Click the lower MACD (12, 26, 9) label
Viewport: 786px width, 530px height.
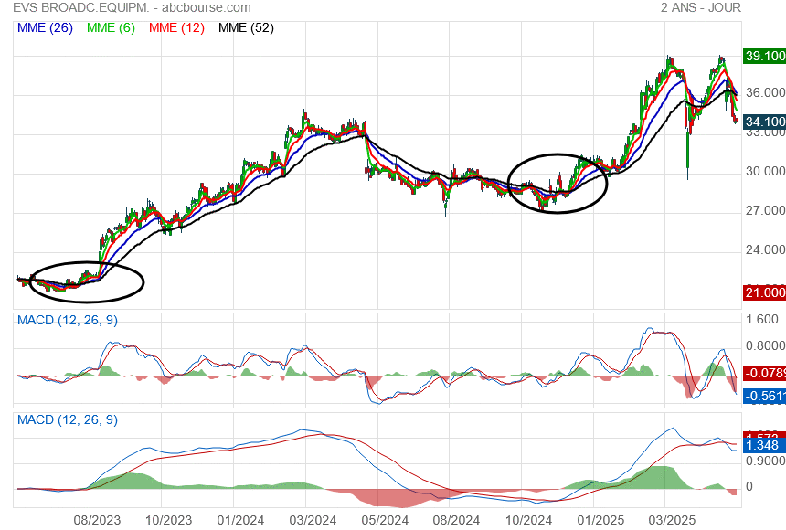point(68,419)
